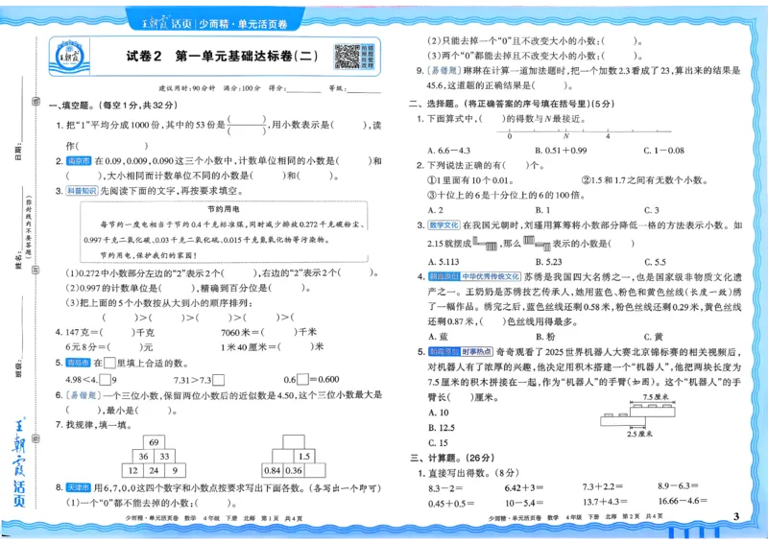Click 7060米=( )千米 conversion

[x=269, y=333]
